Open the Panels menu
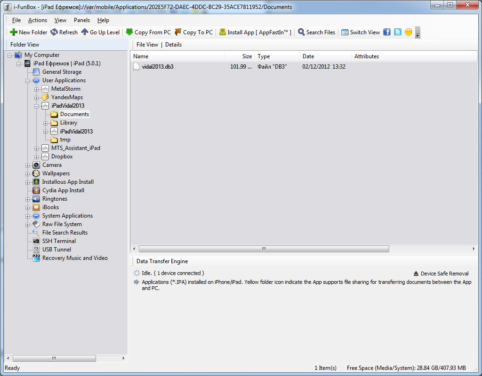 [82, 20]
